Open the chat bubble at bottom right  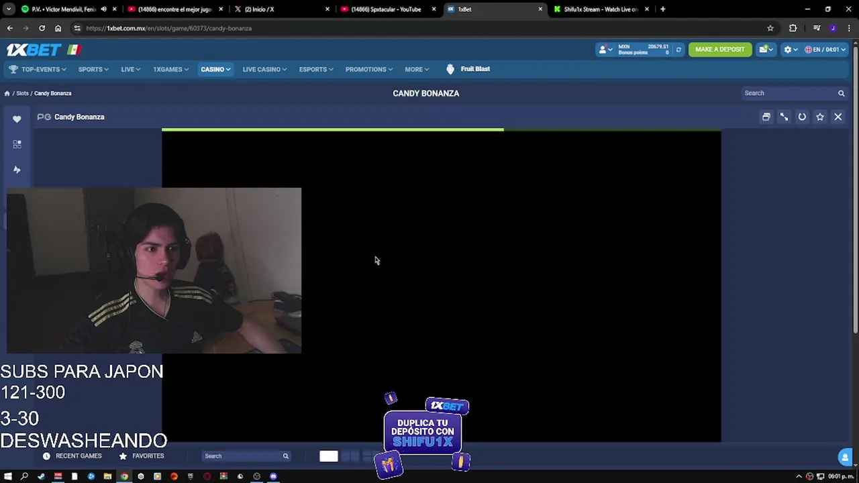click(845, 457)
